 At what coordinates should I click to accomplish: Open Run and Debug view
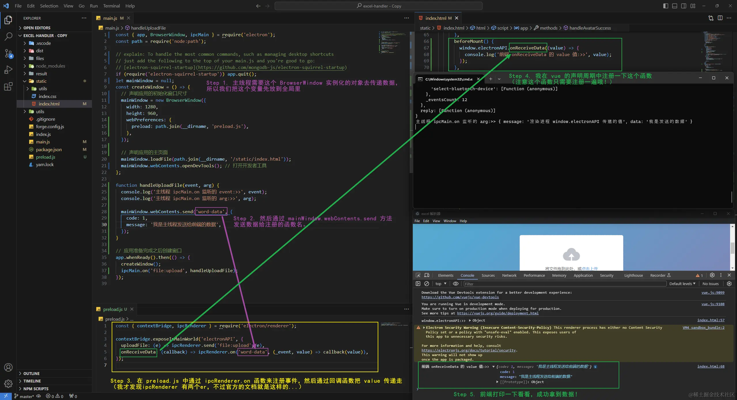[x=8, y=70]
